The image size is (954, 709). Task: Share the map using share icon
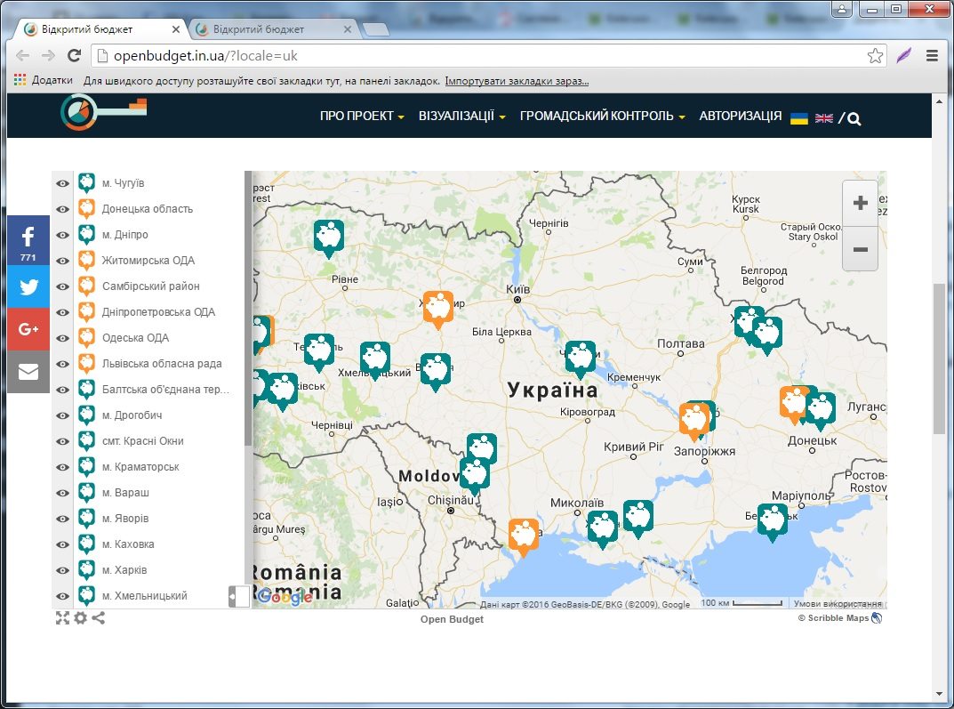point(98,618)
